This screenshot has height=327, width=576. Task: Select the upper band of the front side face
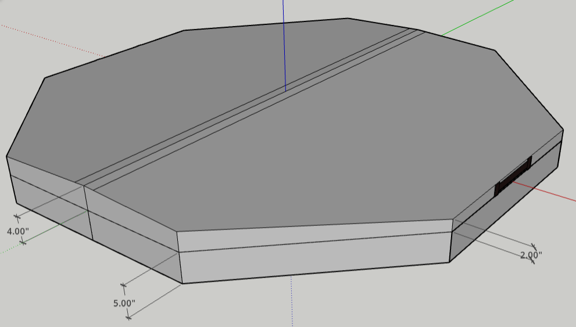[x=314, y=236]
